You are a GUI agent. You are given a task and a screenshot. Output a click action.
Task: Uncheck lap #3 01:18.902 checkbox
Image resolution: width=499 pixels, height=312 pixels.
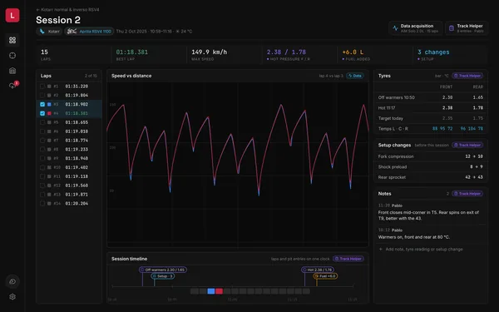(42, 104)
